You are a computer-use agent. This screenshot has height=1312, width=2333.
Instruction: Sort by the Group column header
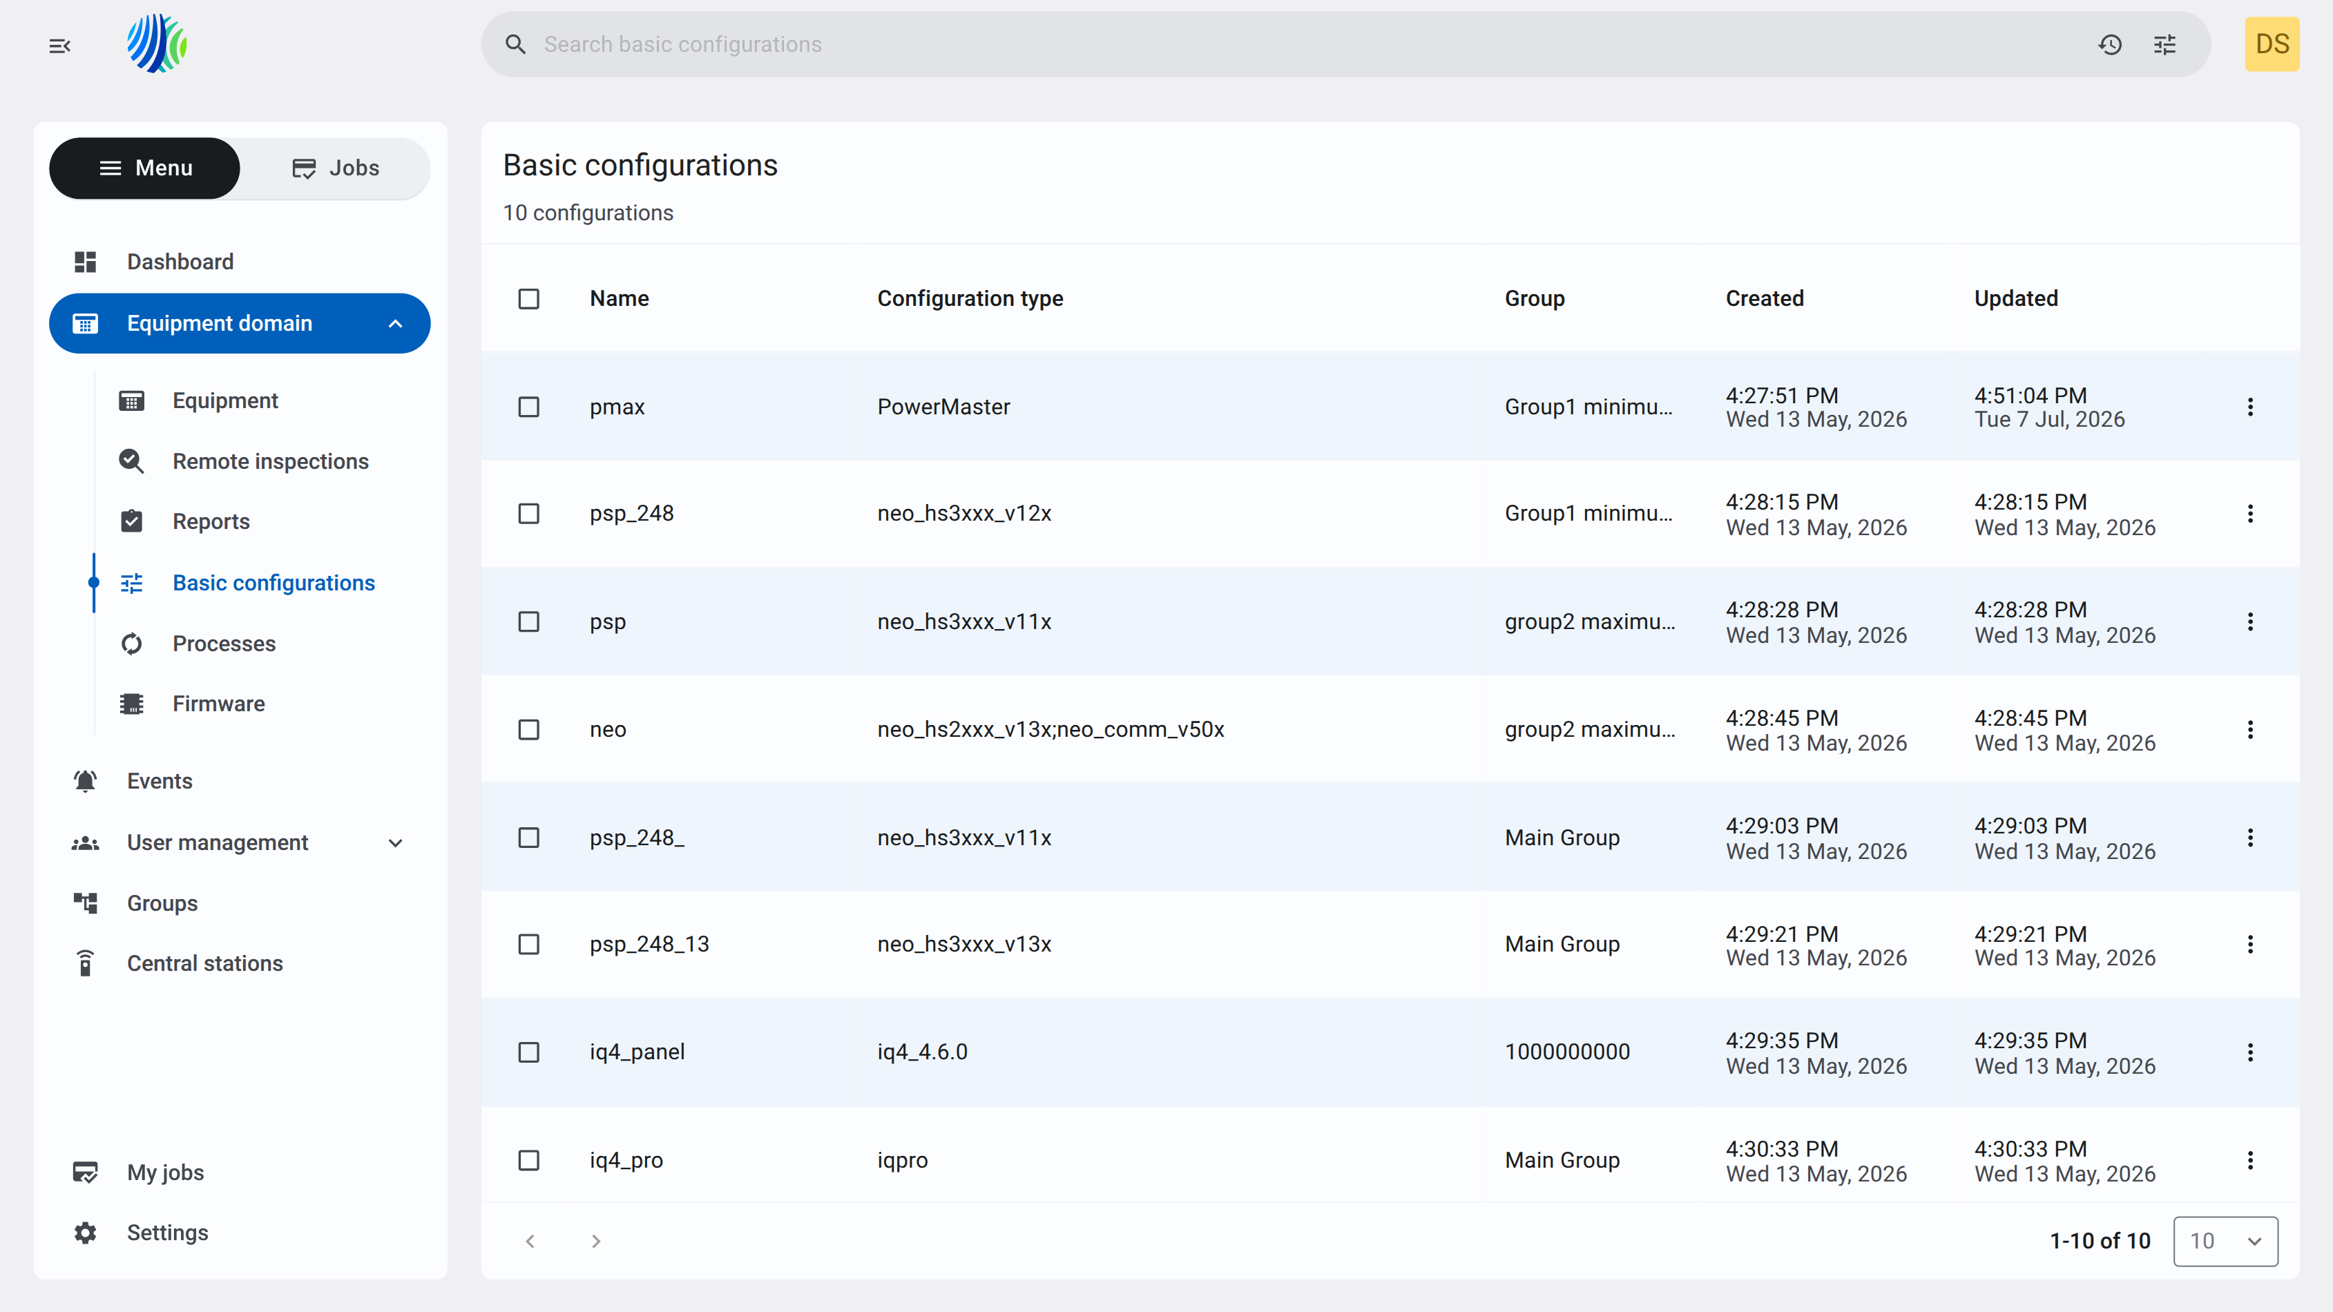pos(1535,299)
